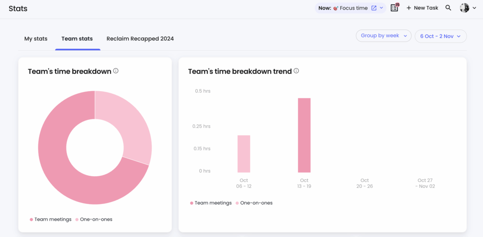
Task: Toggle One-on-ones legend under trend chart
Action: click(254, 203)
